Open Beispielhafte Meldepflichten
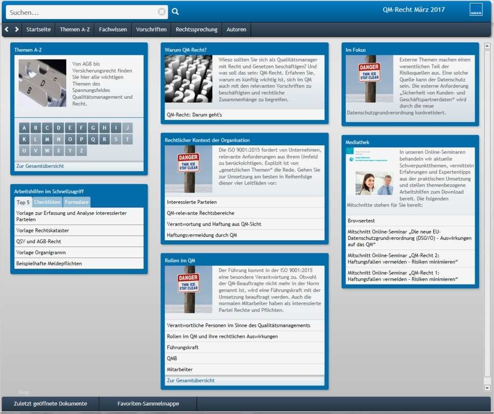Image resolution: width=494 pixels, height=414 pixels. tap(79, 263)
